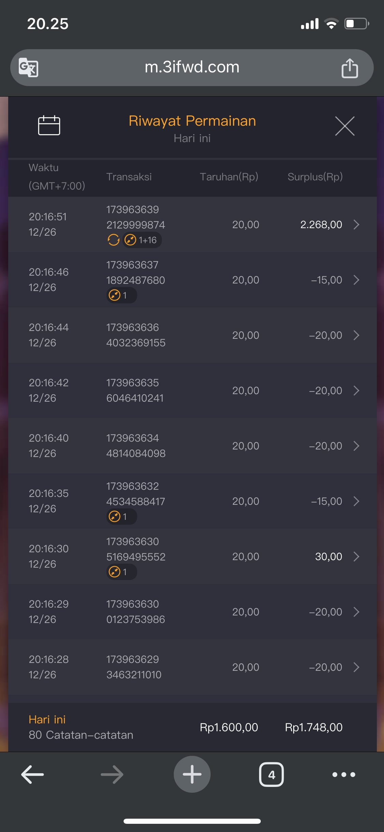Expand the 20:16:51 record with 2.268,00 surplus
The height and width of the screenshot is (832, 384).
(x=356, y=224)
